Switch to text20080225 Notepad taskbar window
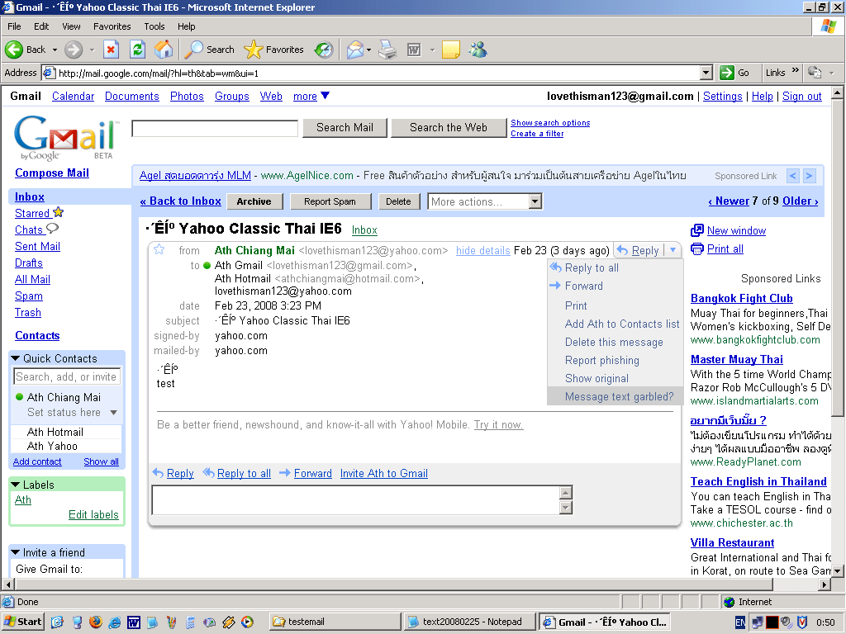The image size is (846, 634). (x=470, y=622)
